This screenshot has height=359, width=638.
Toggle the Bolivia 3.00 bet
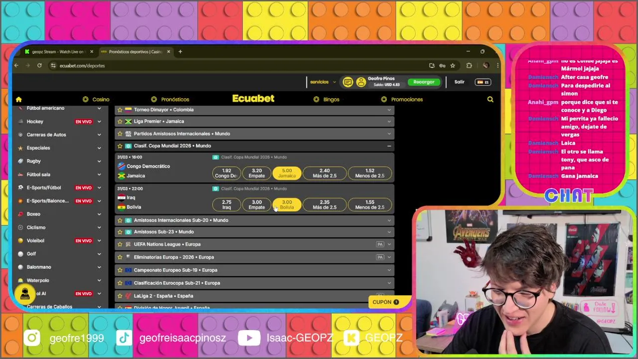point(287,204)
